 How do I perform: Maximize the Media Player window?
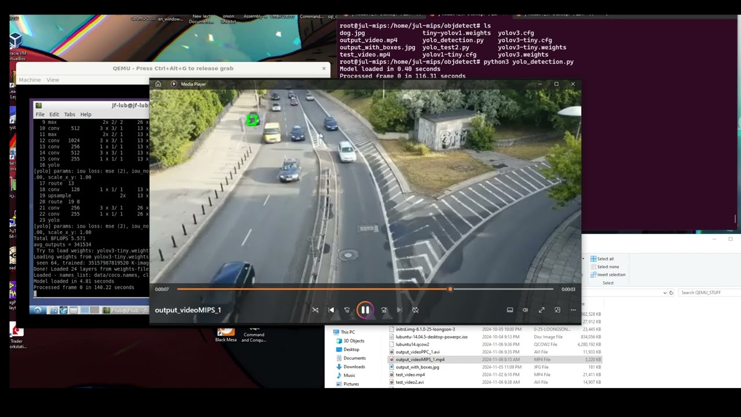tap(556, 84)
